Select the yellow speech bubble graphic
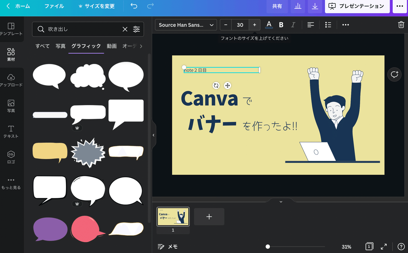408x253 pixels. click(x=50, y=153)
